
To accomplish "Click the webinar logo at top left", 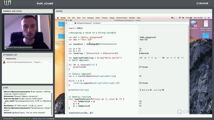I will click(x=7, y=3).
